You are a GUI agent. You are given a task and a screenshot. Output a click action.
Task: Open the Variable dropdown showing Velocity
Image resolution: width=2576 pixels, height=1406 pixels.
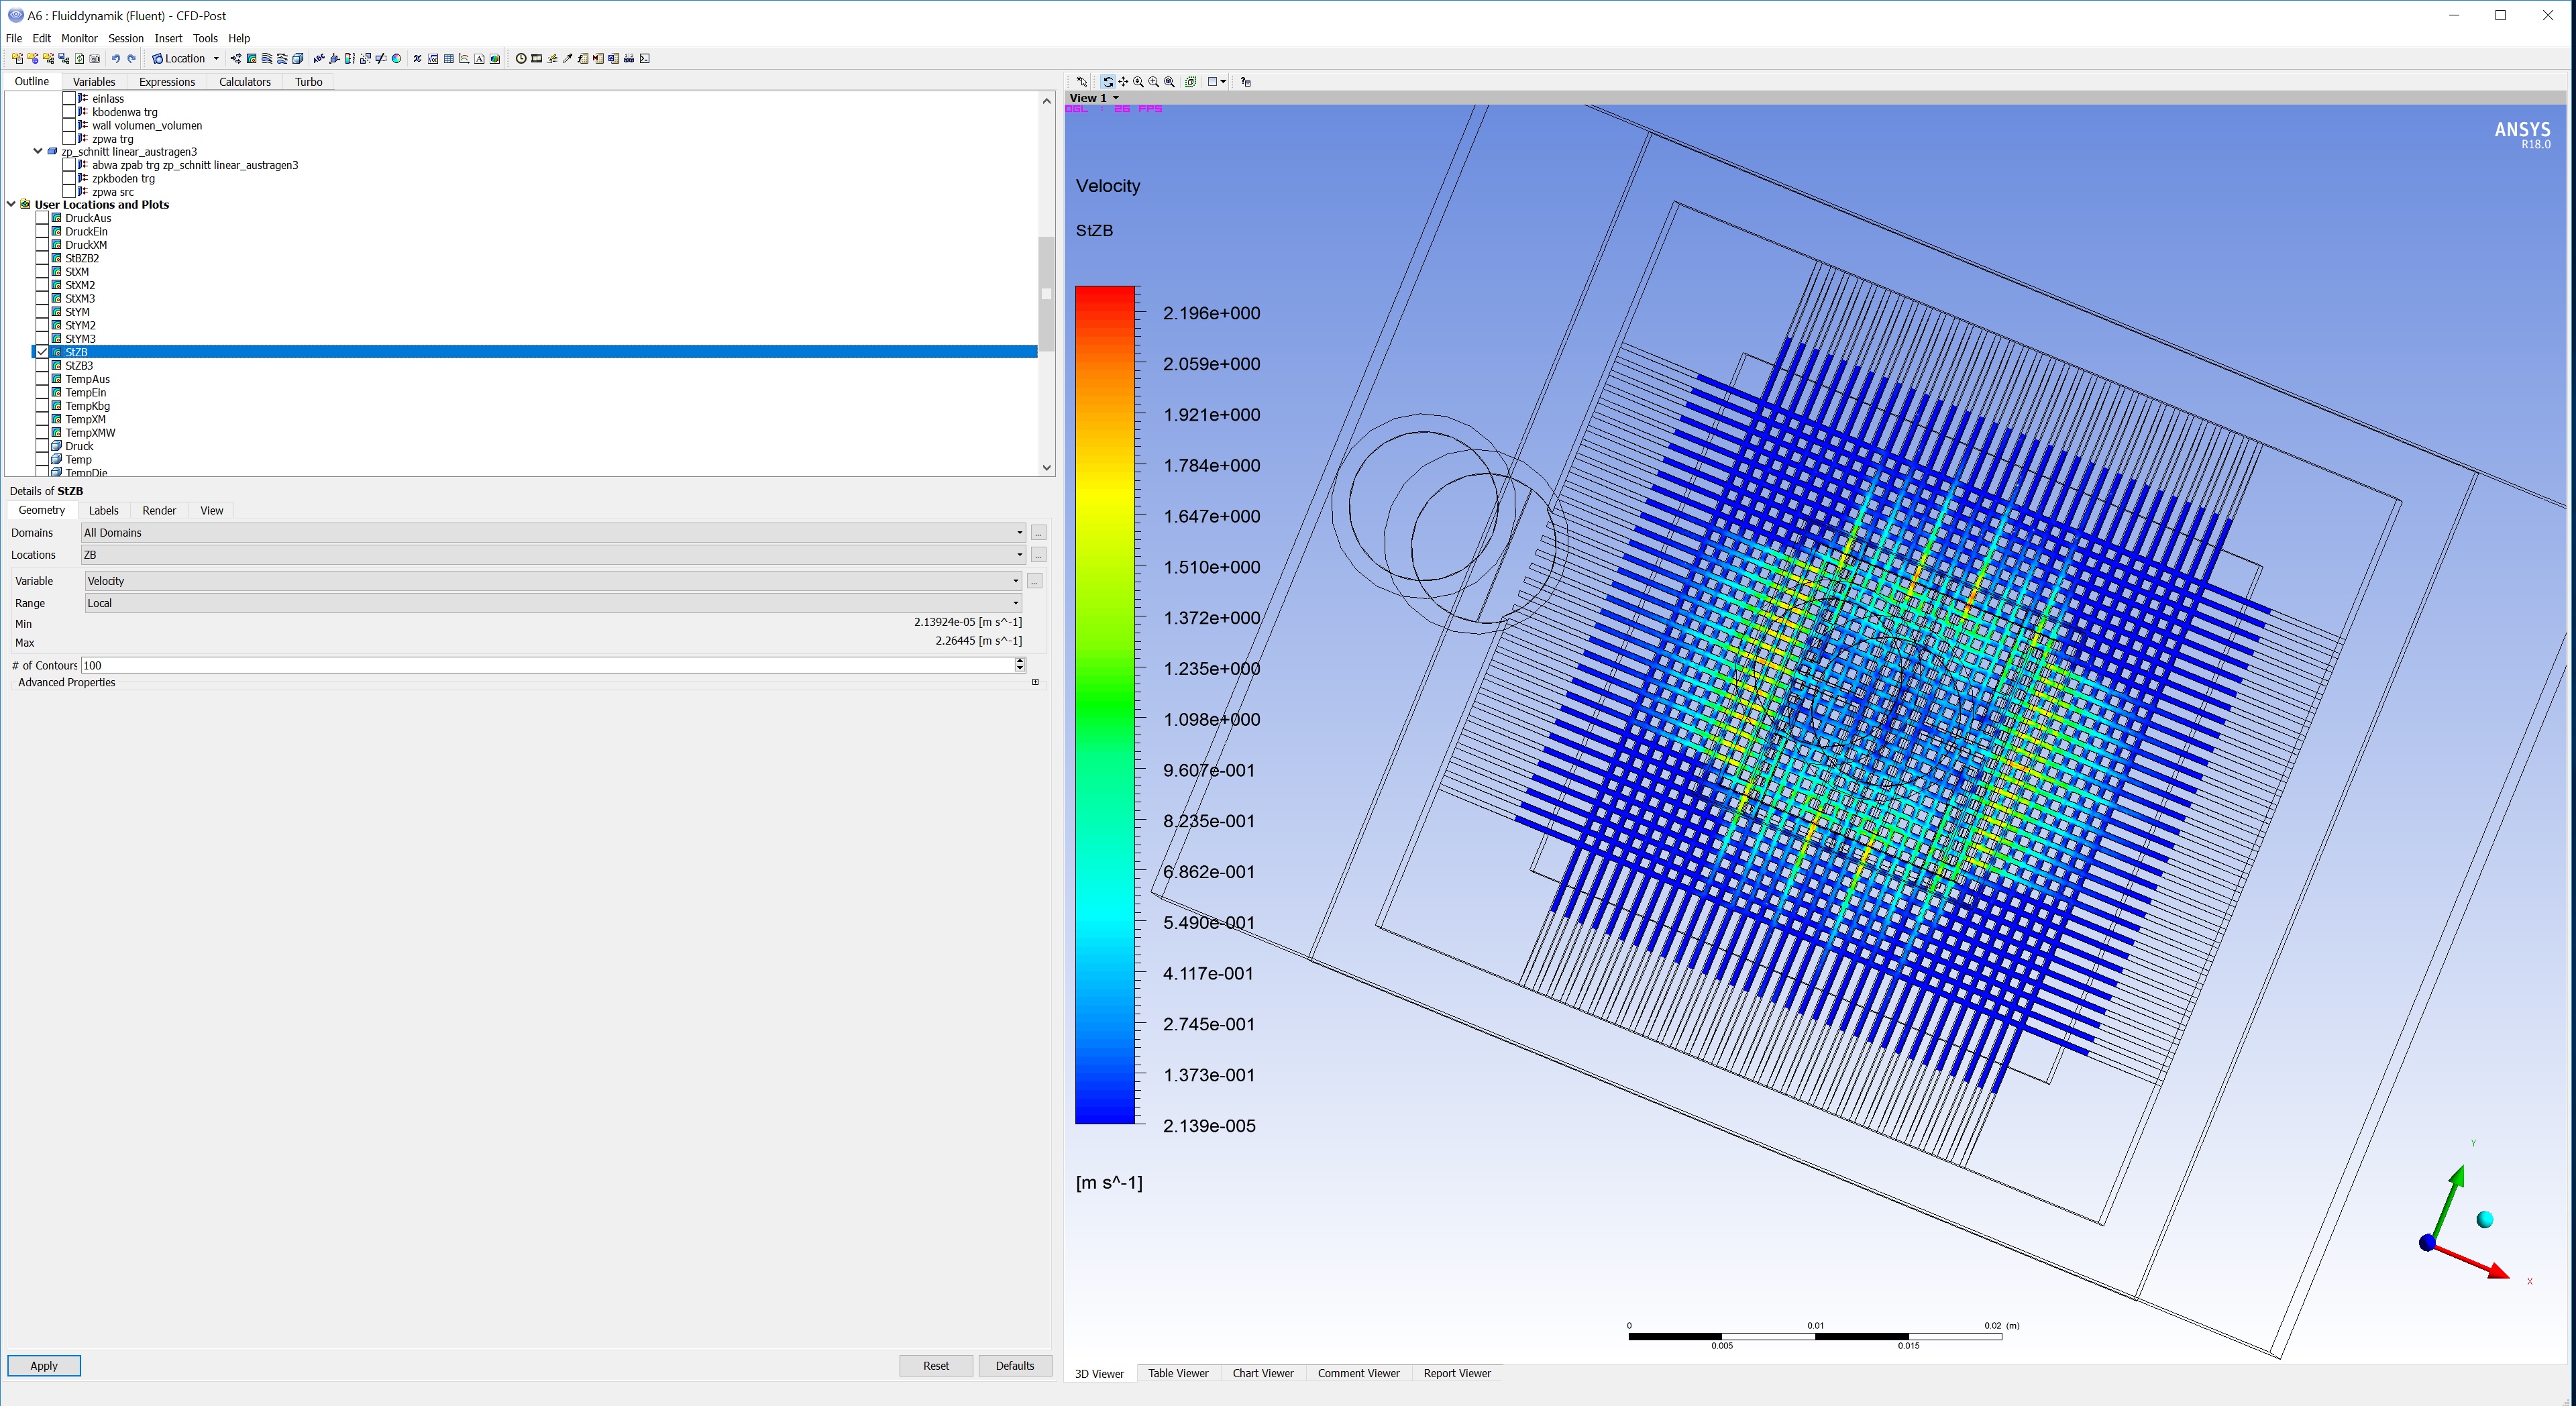[x=551, y=581]
